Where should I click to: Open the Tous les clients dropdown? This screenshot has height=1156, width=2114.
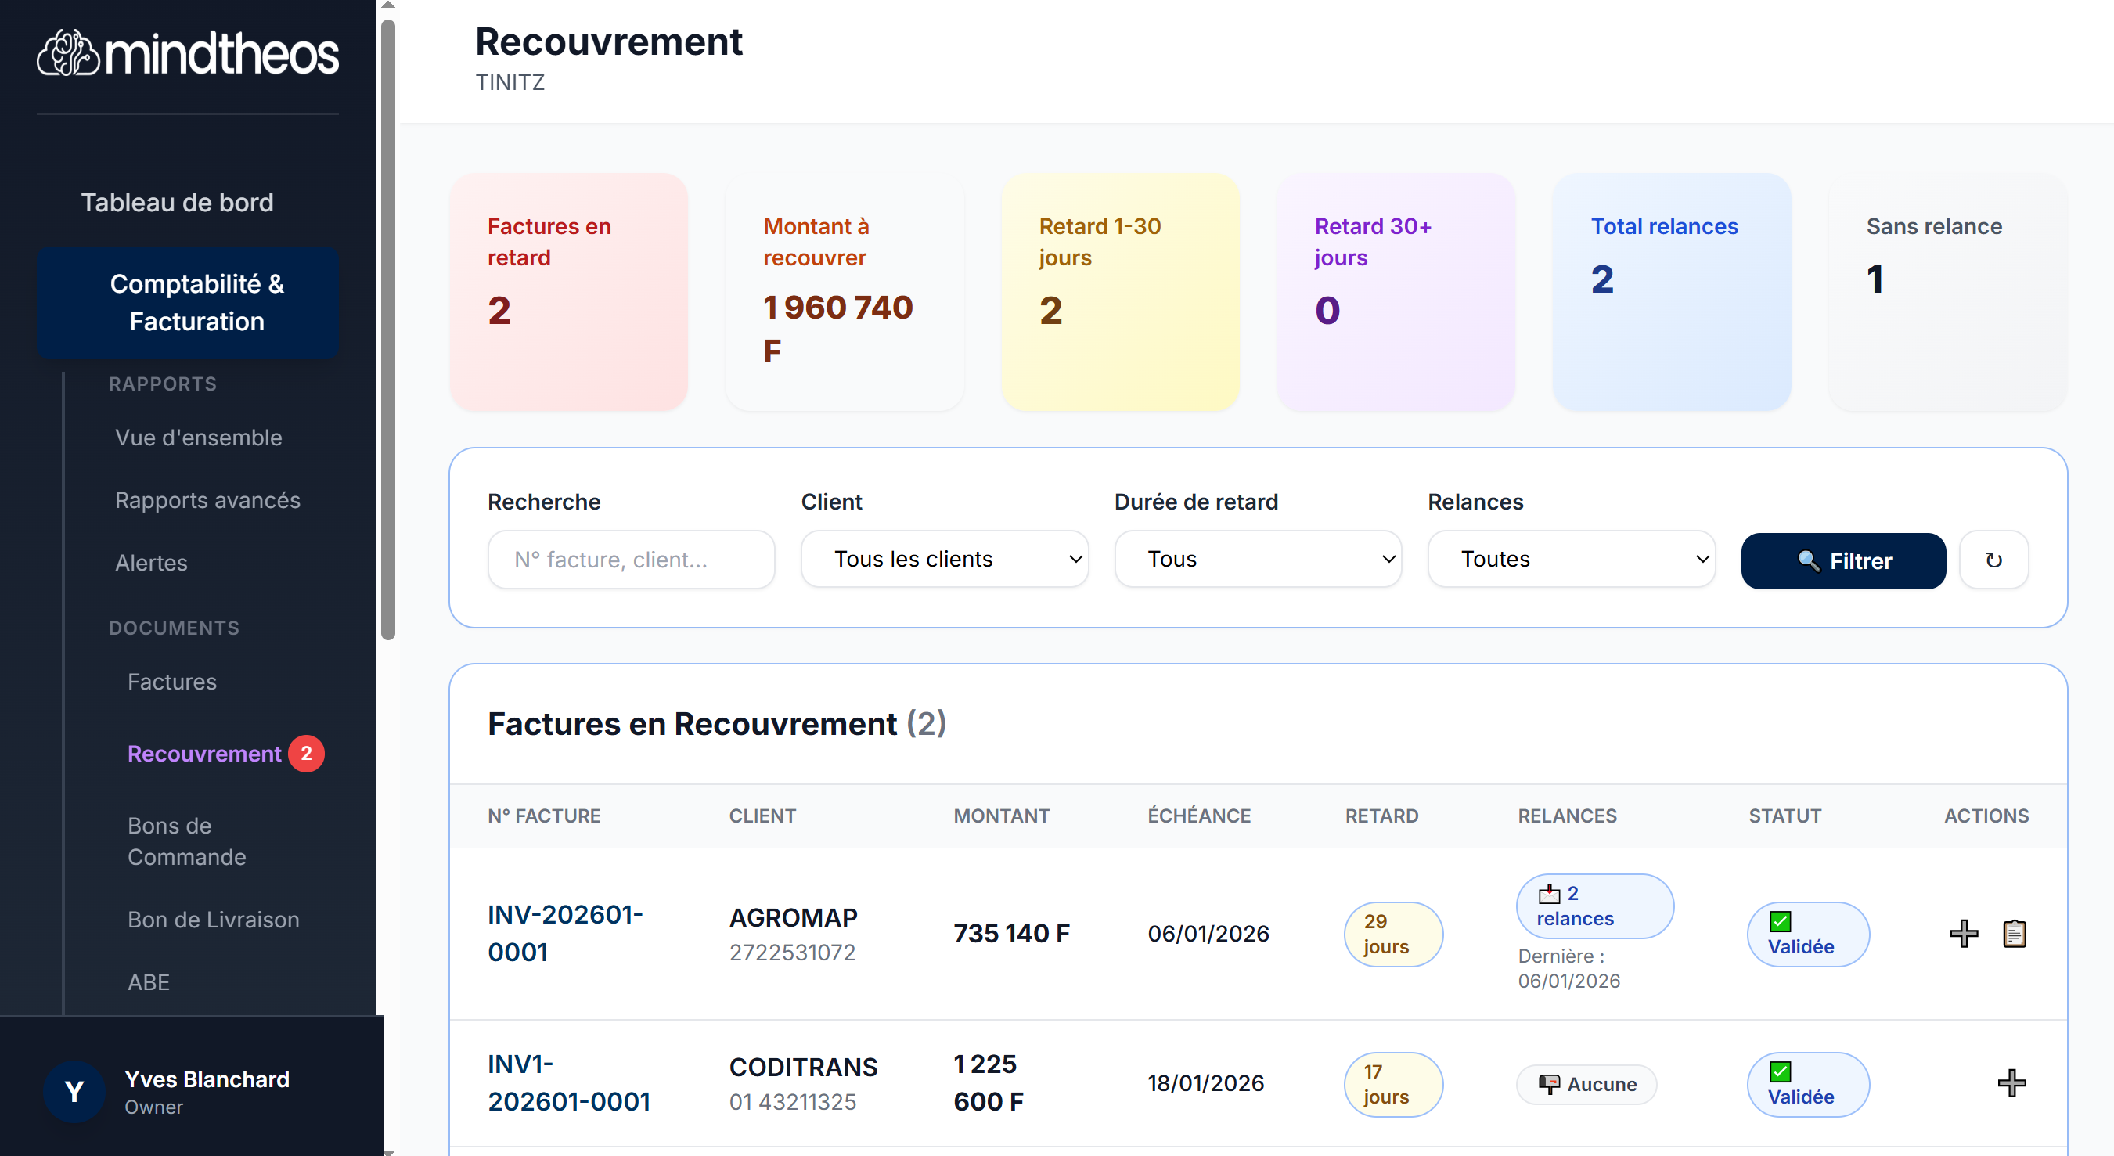click(944, 559)
